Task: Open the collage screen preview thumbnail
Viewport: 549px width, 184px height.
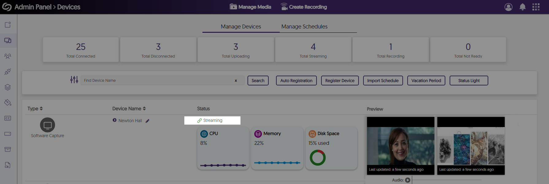Action: pos(471,146)
